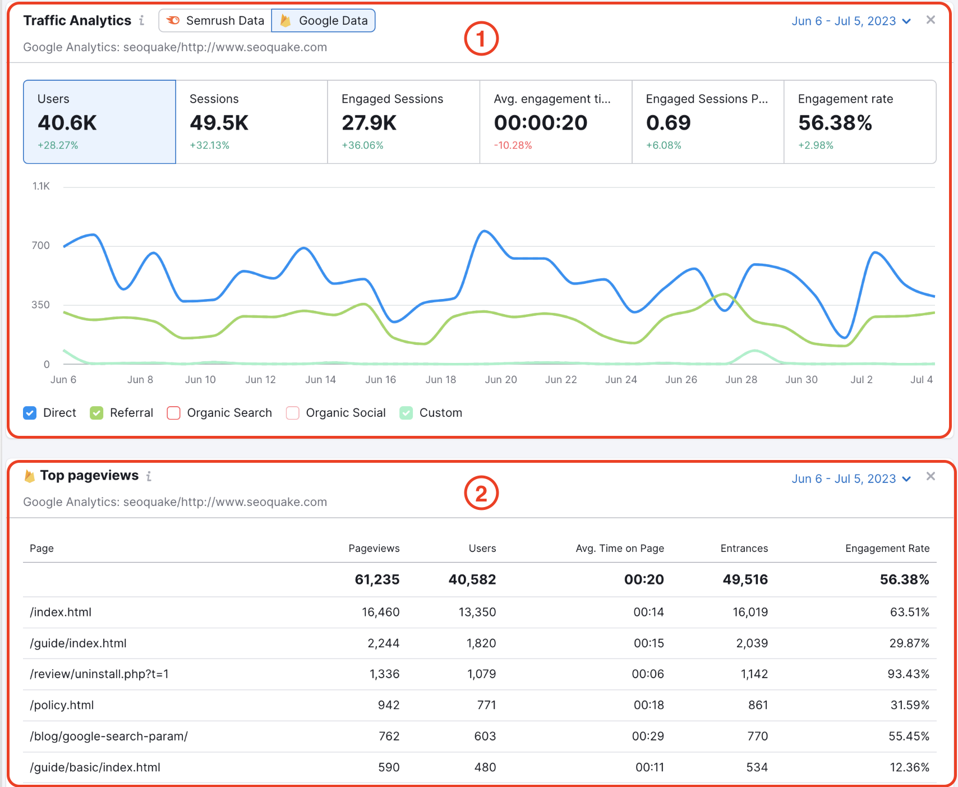Open the /index.html page entry
The width and height of the screenshot is (958, 787).
(x=61, y=612)
